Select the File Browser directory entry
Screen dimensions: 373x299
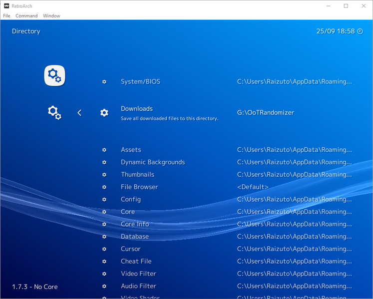point(139,187)
